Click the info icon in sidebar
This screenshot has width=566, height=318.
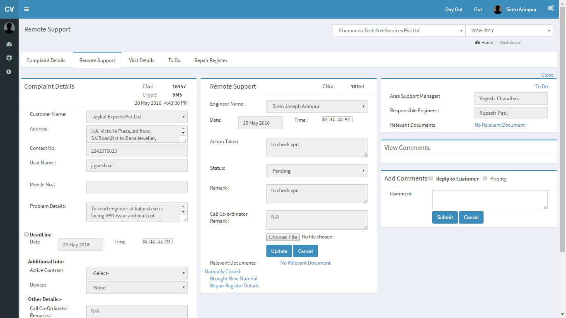pyautogui.click(x=9, y=72)
